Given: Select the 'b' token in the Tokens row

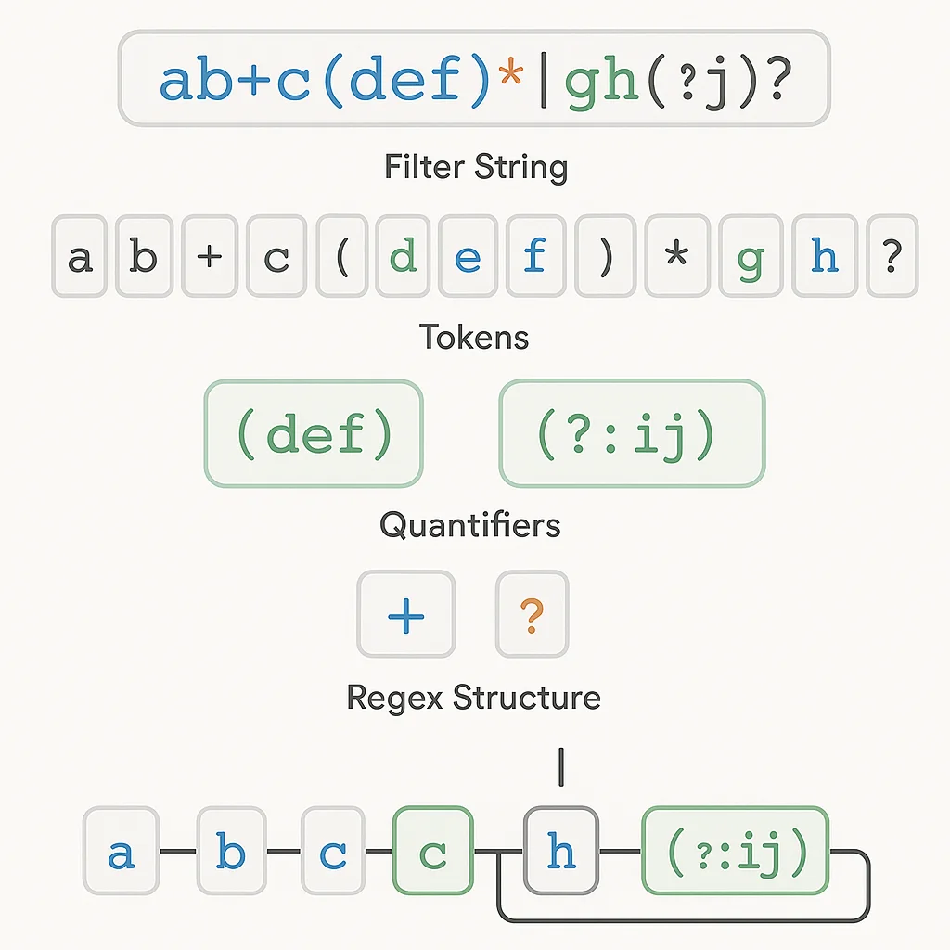Looking at the screenshot, I should point(144,256).
